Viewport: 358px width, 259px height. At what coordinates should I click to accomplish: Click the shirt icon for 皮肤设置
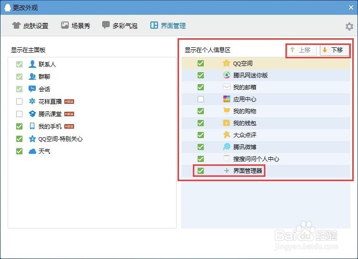(x=16, y=25)
